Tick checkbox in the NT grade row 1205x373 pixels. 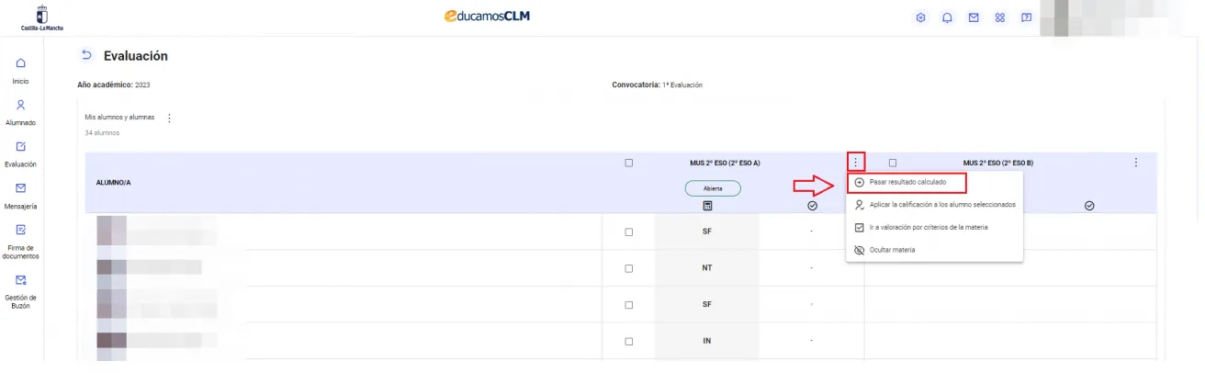(629, 268)
